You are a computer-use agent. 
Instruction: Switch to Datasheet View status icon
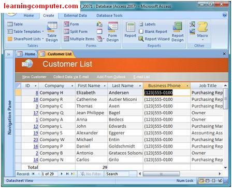point(201,181)
